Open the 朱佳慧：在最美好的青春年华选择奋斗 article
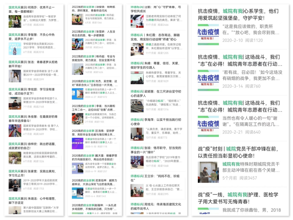 [33, 119]
